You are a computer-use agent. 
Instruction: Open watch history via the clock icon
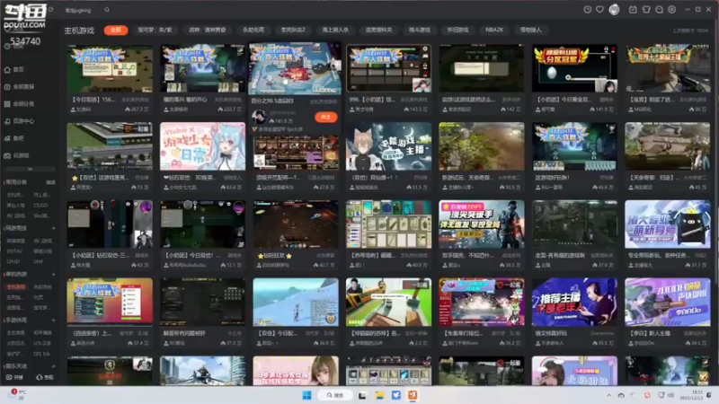point(588,10)
